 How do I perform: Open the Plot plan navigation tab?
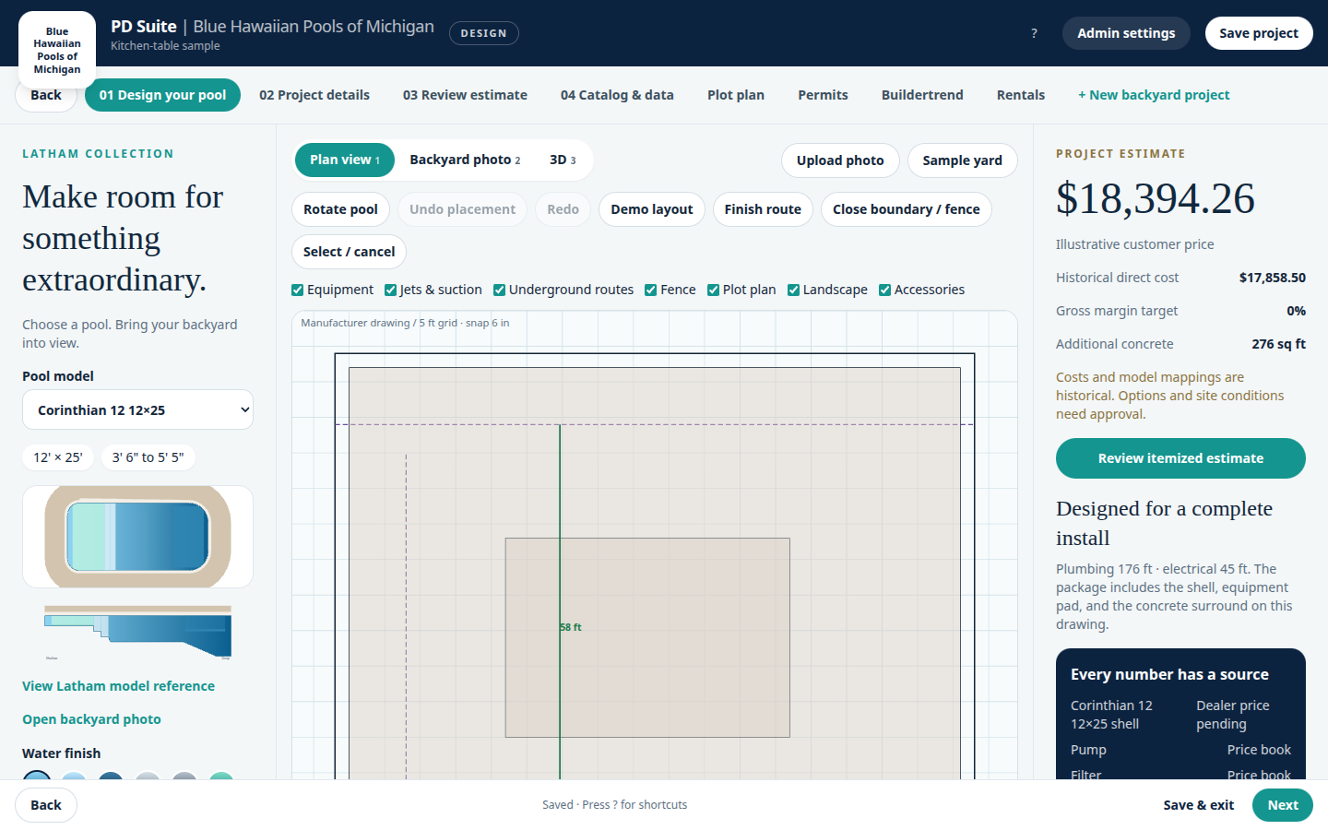pos(736,95)
